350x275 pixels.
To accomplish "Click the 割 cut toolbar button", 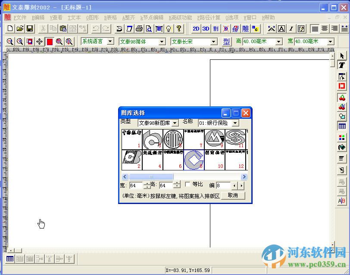I will click(x=216, y=28).
